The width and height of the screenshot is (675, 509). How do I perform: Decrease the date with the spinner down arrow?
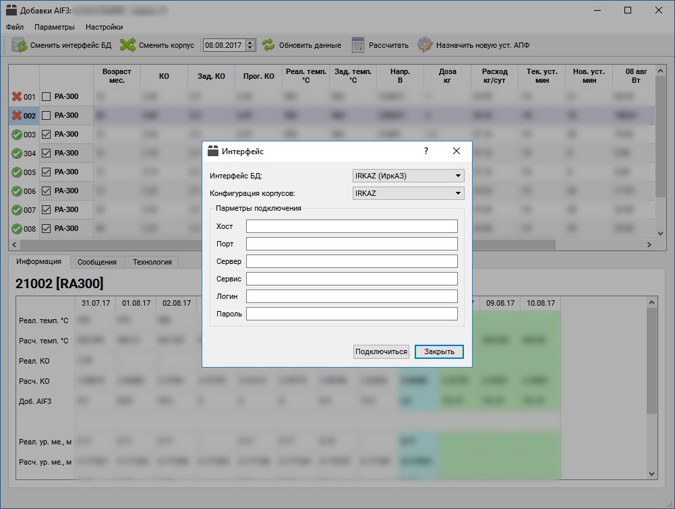pos(250,48)
